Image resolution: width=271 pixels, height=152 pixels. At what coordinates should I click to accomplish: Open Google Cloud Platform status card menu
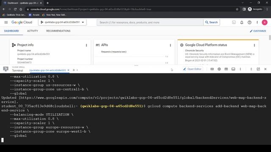(x=254, y=45)
